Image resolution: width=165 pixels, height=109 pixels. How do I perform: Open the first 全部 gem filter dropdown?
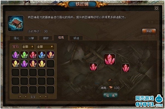pyautogui.click(x=28, y=47)
